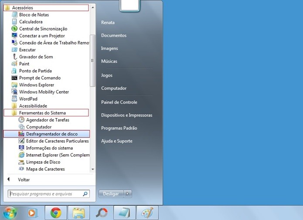Open the Renata user folder
303x220 pixels.
click(x=108, y=22)
